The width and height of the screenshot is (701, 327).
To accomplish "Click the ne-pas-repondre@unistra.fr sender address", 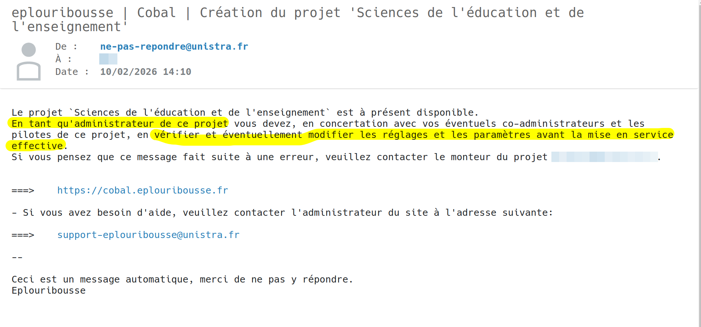I will [174, 47].
